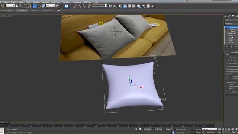Click the Align tool icon
The height and width of the screenshot is (134, 238).
pos(115,6)
